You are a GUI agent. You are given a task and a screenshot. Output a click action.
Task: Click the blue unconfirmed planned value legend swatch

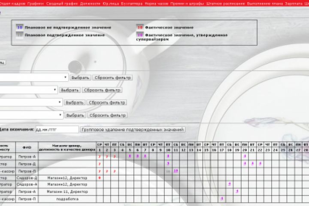pos(19,27)
